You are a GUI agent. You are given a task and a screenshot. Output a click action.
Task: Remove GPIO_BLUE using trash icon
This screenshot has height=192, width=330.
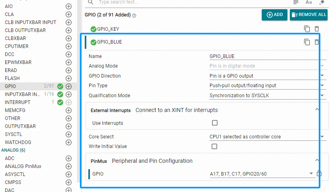pos(316,42)
